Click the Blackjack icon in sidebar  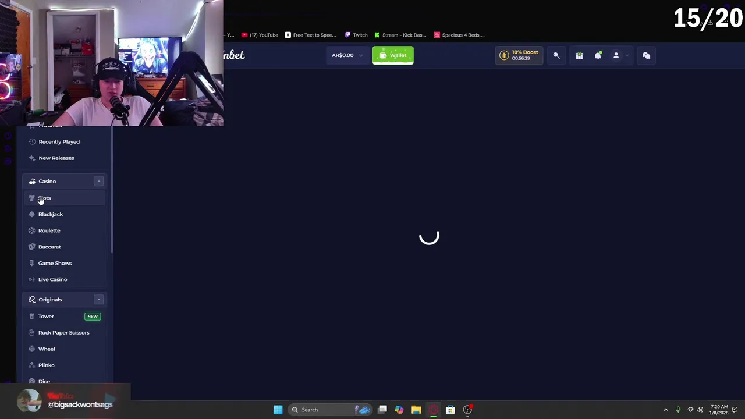click(32, 214)
